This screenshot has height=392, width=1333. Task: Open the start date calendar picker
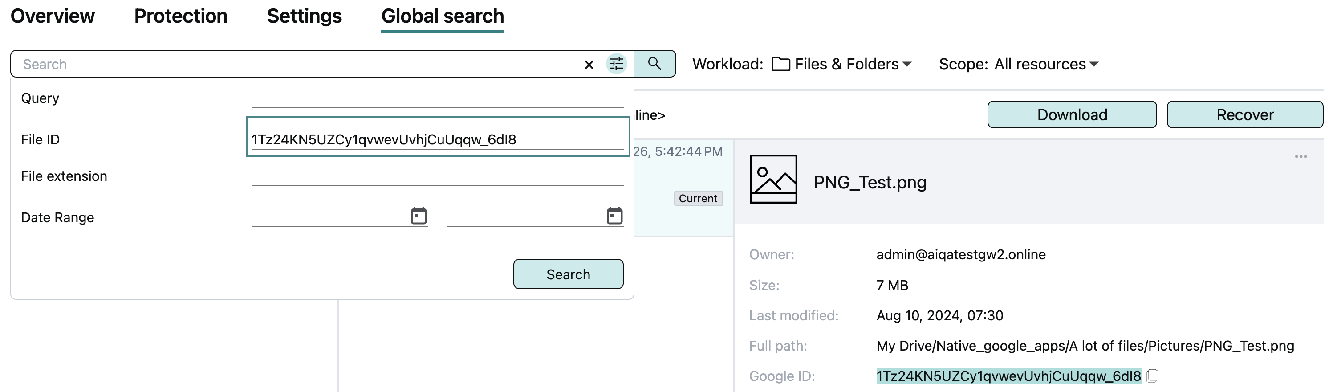click(x=418, y=216)
